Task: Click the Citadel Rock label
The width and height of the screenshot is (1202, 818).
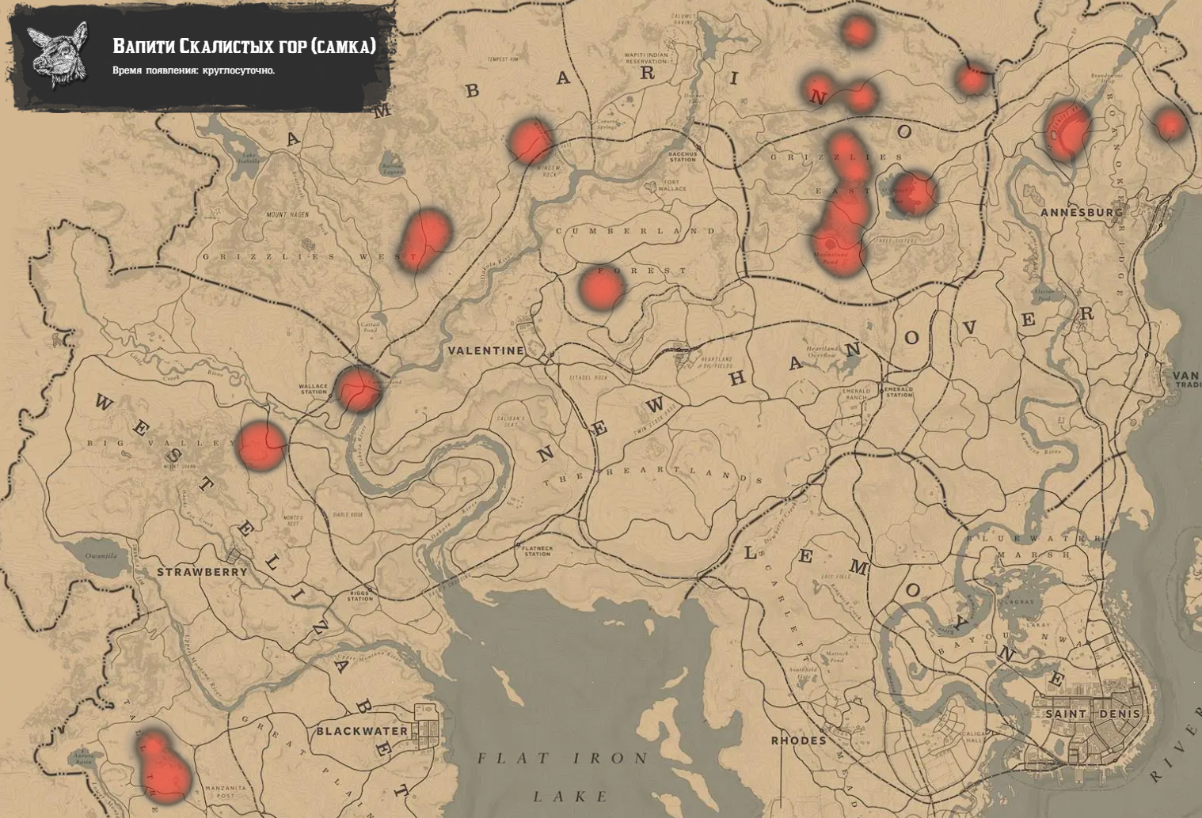Action: [589, 377]
